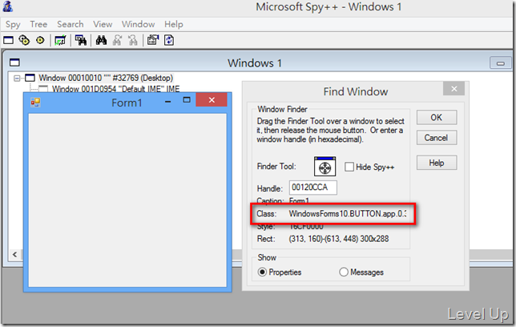
Task: Click the Help button in Find Window
Action: [x=437, y=163]
